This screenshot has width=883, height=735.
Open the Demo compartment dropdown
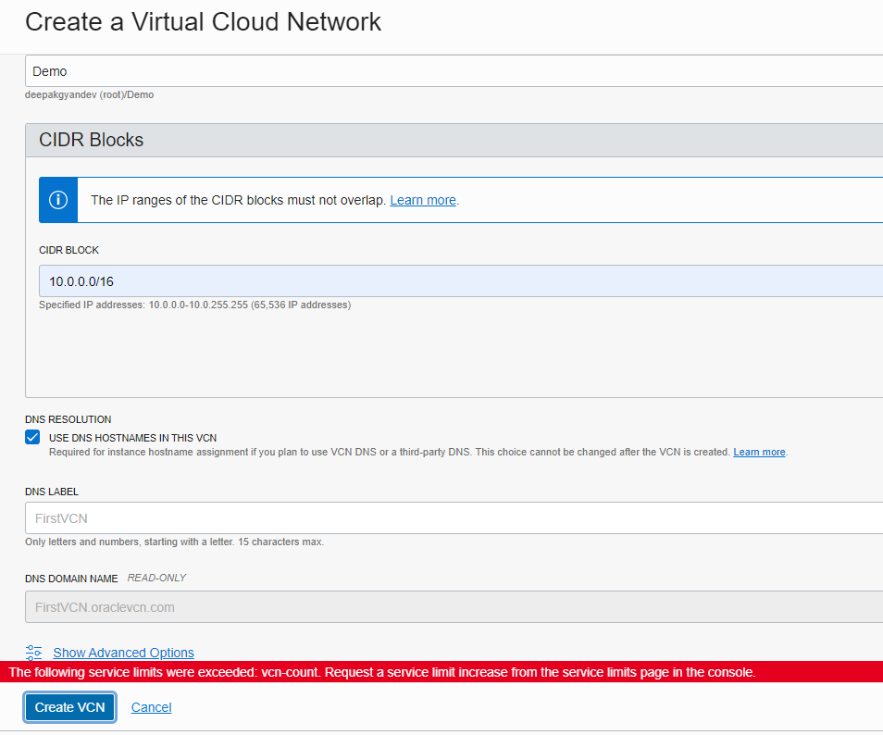click(x=454, y=71)
